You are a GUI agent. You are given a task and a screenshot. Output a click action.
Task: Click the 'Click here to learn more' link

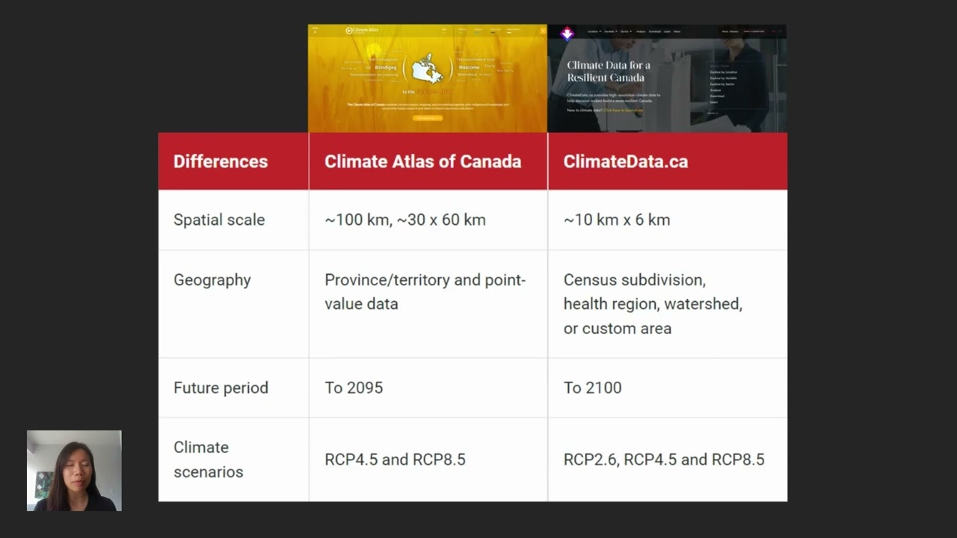[623, 110]
